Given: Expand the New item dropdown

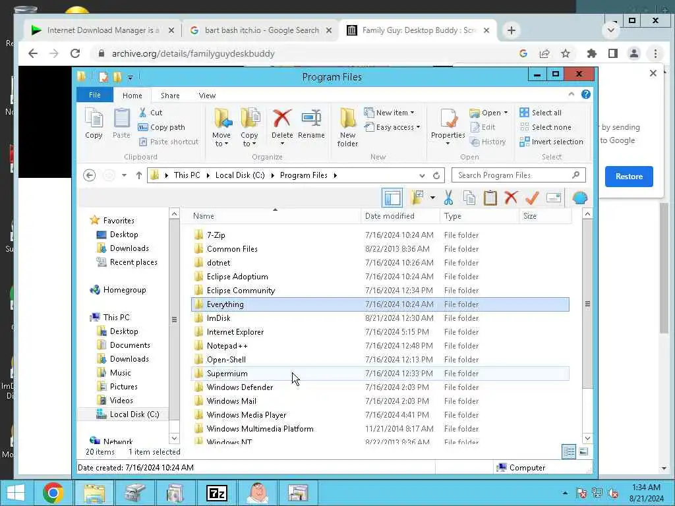Looking at the screenshot, I should tap(413, 113).
